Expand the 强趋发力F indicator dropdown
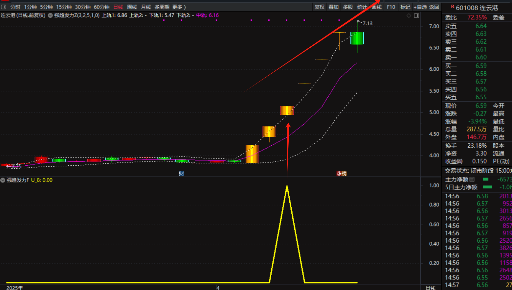The height and width of the screenshot is (290, 512). coord(3,180)
